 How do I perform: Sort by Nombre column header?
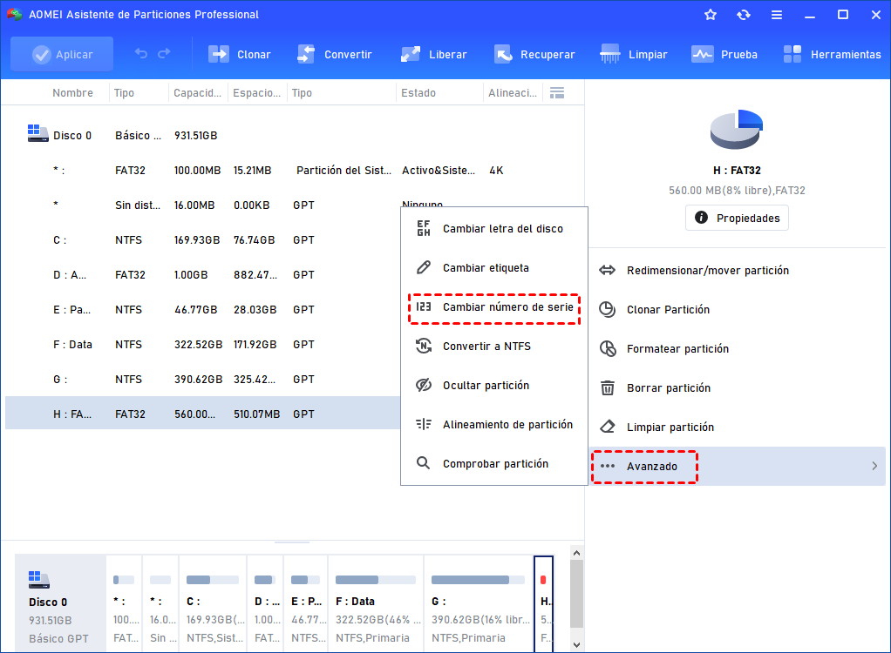[72, 93]
